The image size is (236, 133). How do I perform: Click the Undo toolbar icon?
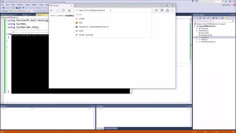click(23, 8)
